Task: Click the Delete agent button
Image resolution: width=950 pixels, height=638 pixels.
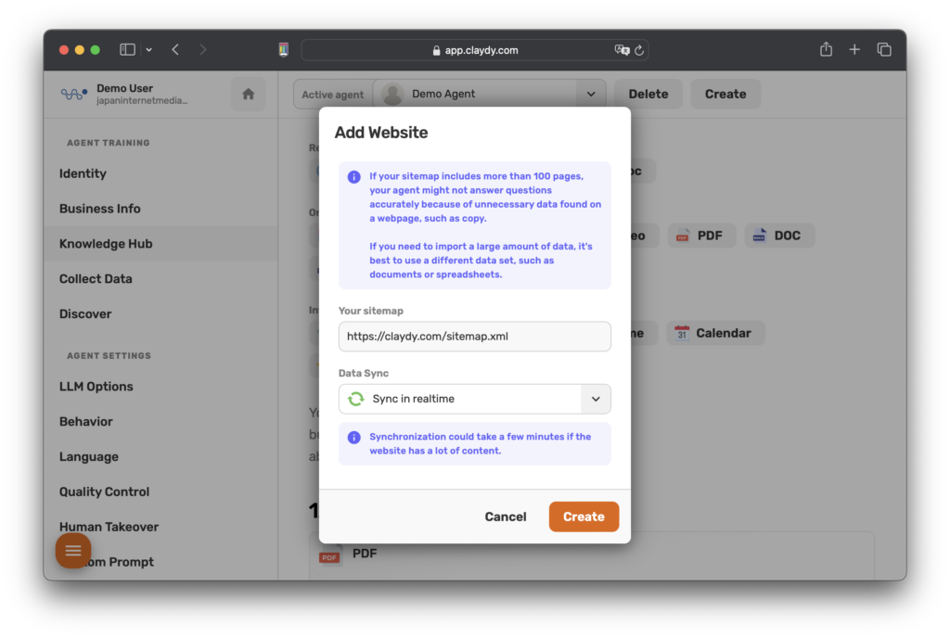Action: click(648, 94)
